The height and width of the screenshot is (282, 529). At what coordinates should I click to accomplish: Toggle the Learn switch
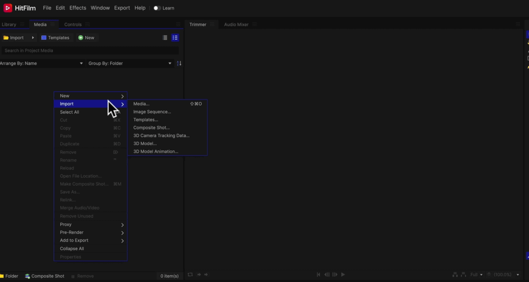(157, 8)
